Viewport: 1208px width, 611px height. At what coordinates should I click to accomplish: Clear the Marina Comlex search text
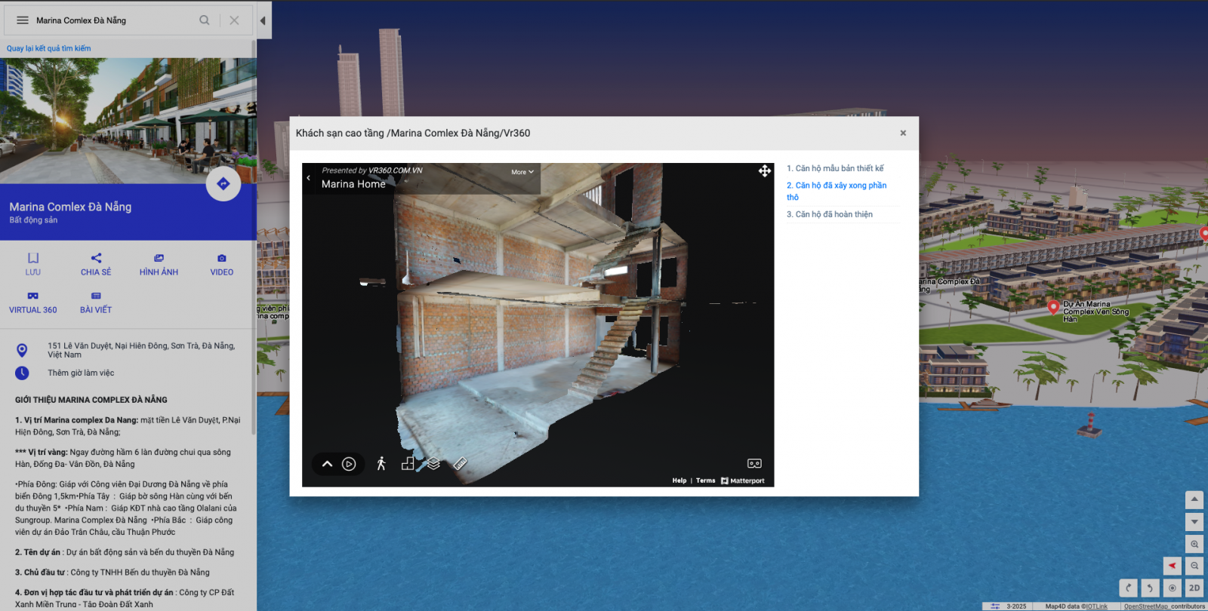point(235,20)
